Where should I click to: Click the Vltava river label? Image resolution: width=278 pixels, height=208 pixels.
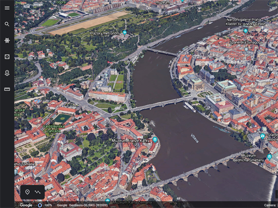pyautogui.click(x=195, y=138)
